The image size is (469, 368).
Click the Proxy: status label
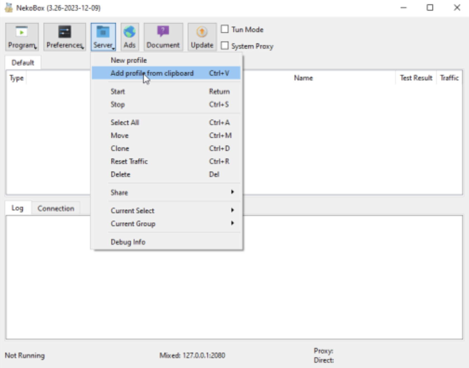pyautogui.click(x=324, y=351)
